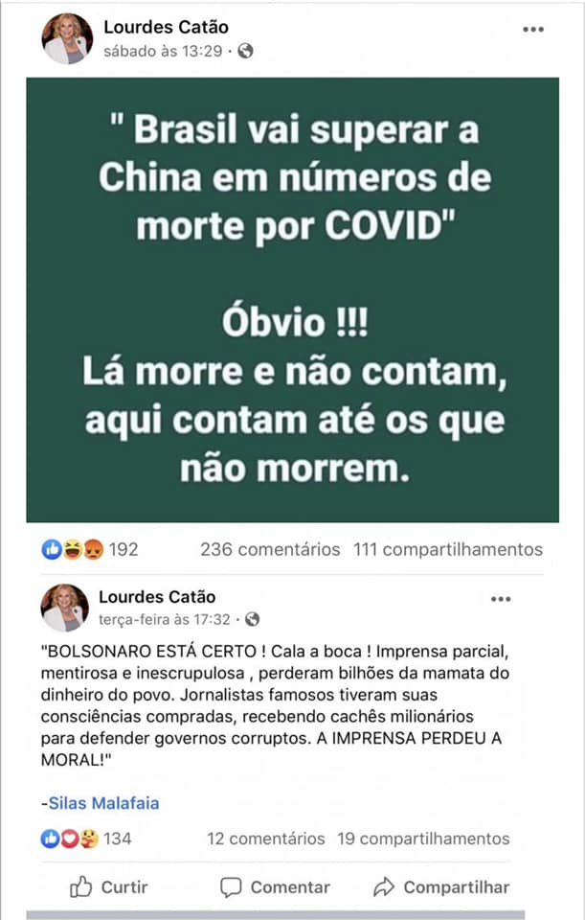Viewport: 585px width, 920px height.
Task: Open 19 compartilhamentos on second post
Action: 423,839
